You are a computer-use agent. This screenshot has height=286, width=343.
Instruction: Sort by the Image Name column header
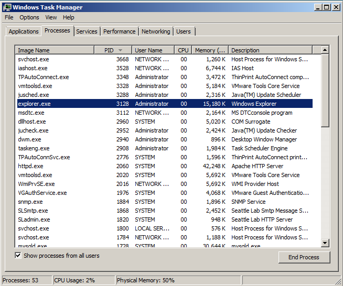pyautogui.click(x=55, y=50)
